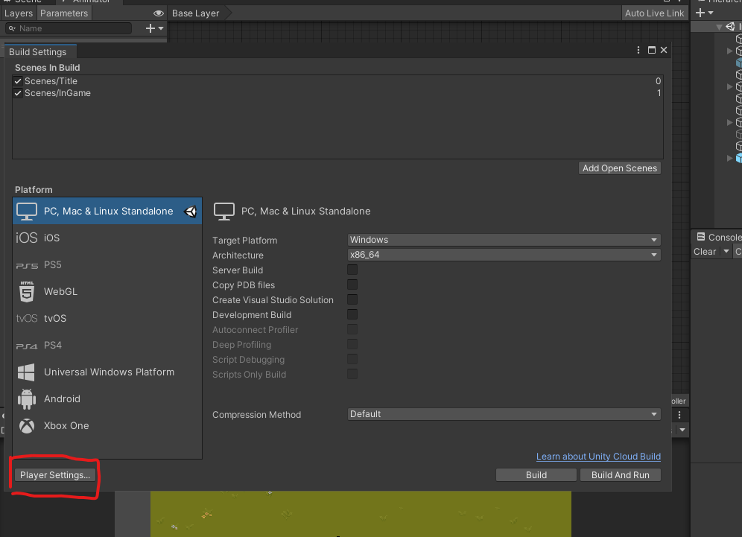Select the Scenes/Title row text
The image size is (742, 537).
pos(51,81)
